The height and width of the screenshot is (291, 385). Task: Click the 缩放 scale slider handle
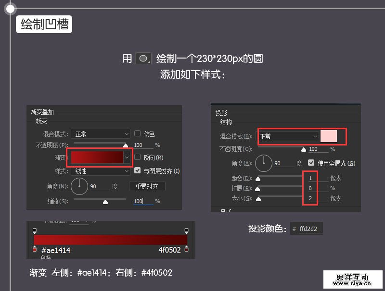(105, 201)
